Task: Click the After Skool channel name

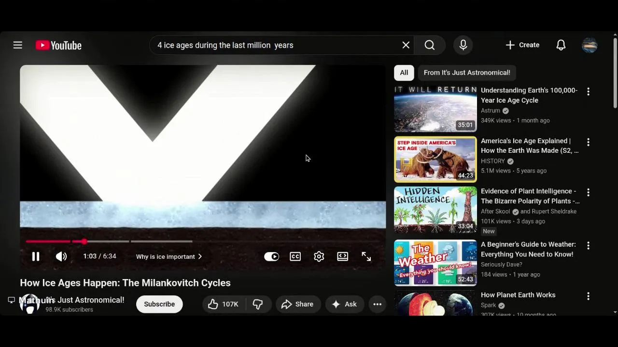Action: (x=496, y=211)
